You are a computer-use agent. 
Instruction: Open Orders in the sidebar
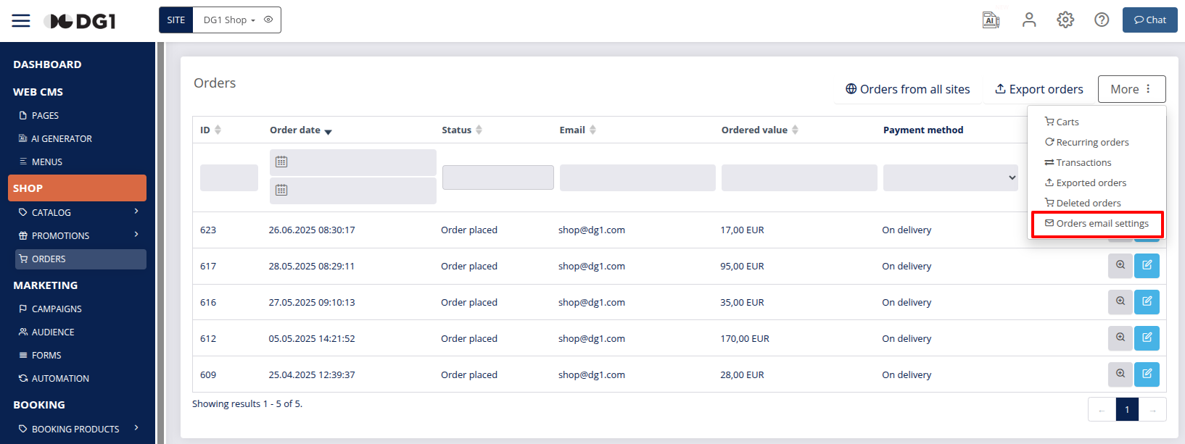pos(80,259)
